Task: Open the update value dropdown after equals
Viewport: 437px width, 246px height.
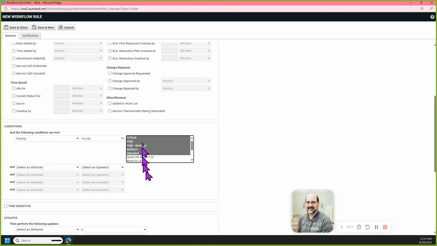Action: [115, 230]
